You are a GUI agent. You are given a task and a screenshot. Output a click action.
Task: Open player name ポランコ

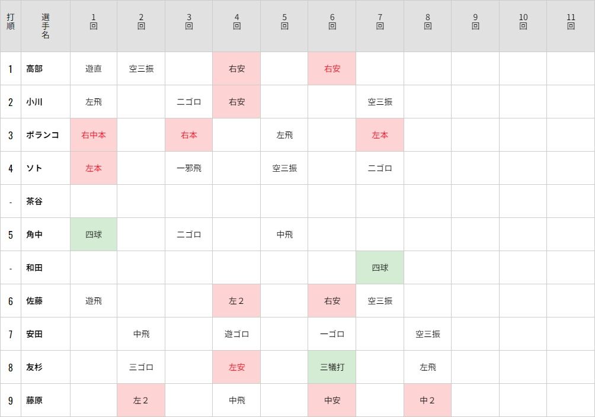[x=43, y=135]
